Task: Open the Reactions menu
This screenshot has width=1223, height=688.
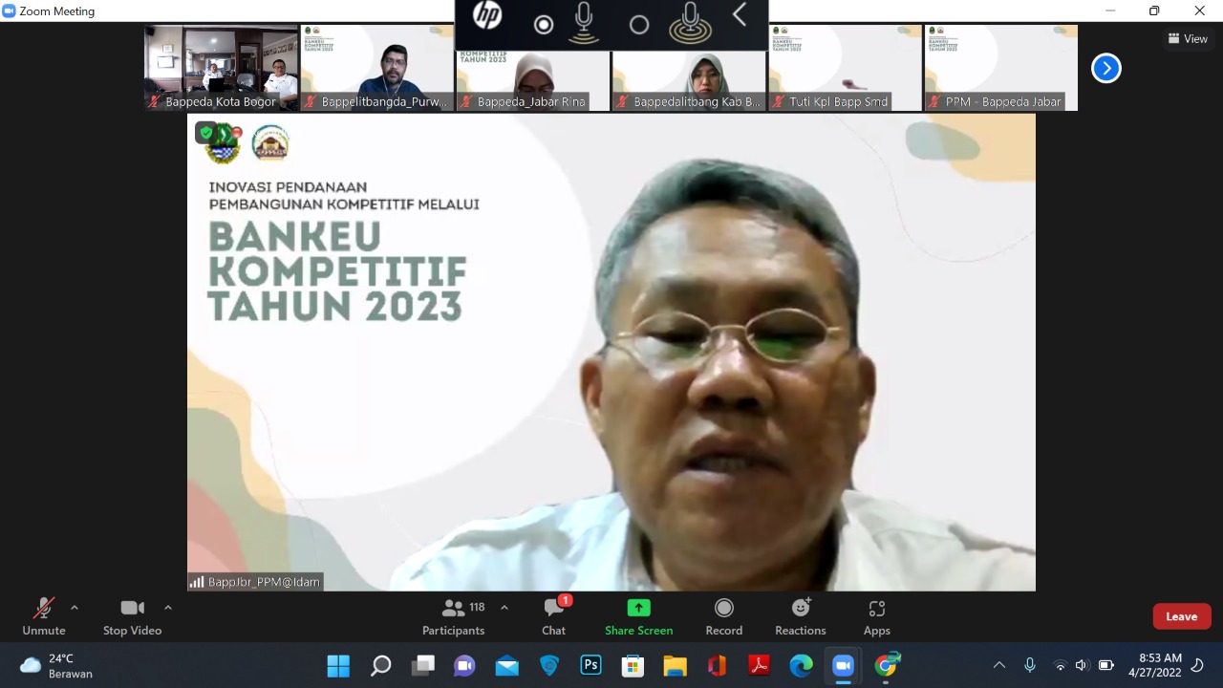Action: [x=801, y=615]
